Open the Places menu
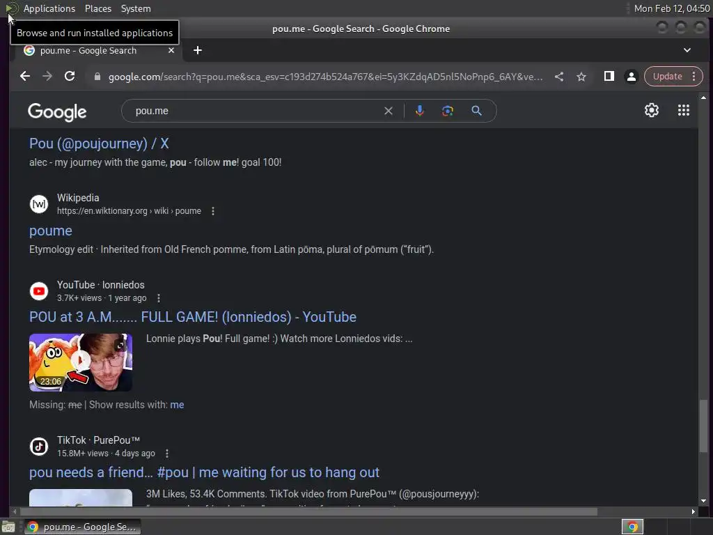This screenshot has width=713, height=535. (x=97, y=8)
